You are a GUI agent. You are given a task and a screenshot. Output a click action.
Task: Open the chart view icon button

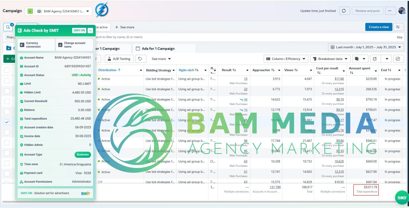coord(397,59)
